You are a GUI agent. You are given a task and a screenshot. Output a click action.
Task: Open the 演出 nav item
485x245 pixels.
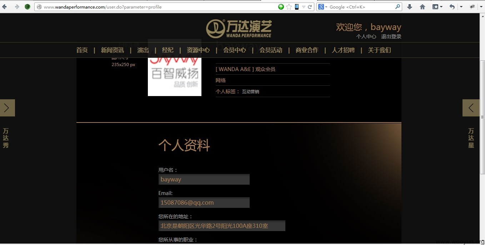[x=143, y=50]
